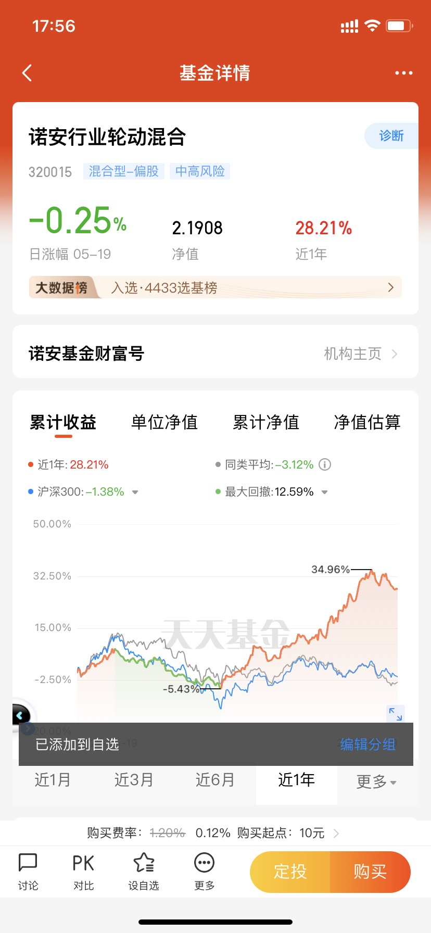Switch to the 净值估算 tab
The height and width of the screenshot is (933, 431).
367,422
